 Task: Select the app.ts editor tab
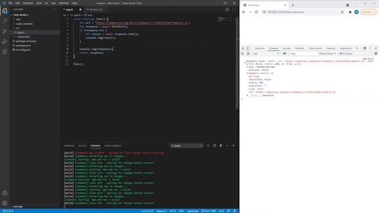click(x=72, y=9)
